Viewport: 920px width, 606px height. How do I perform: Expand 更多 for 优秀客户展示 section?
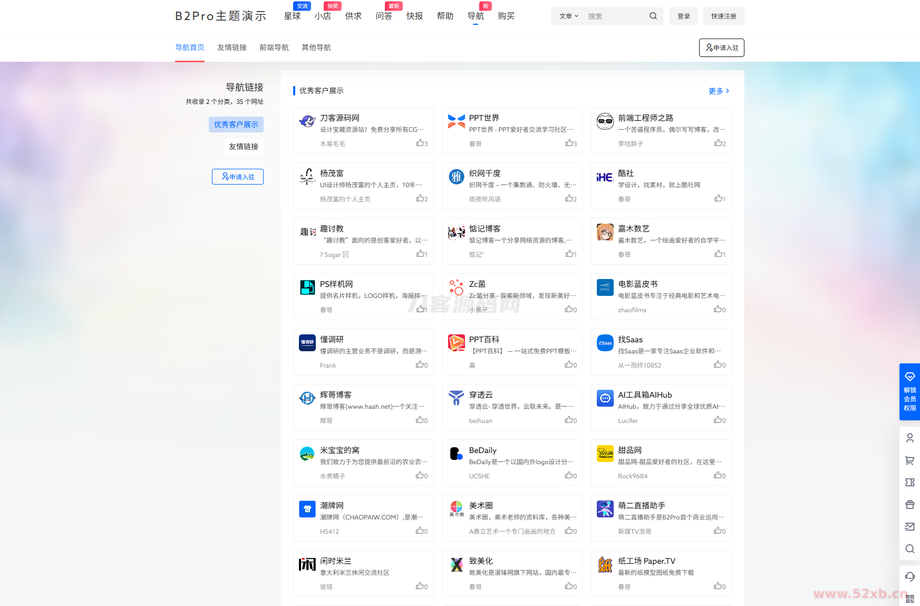click(x=719, y=91)
